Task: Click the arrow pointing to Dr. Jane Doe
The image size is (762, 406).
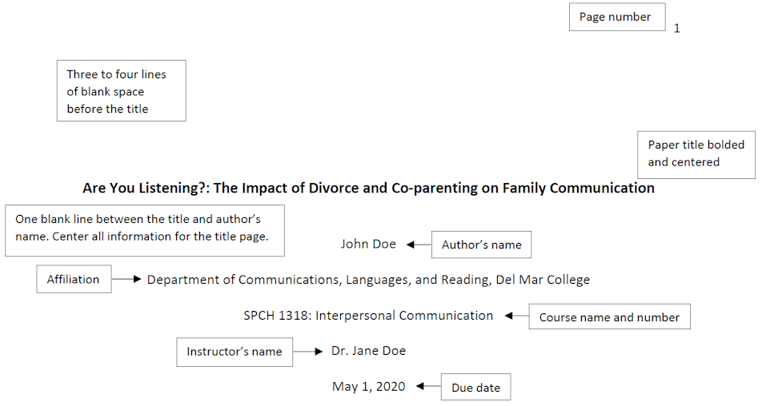Action: coord(308,352)
